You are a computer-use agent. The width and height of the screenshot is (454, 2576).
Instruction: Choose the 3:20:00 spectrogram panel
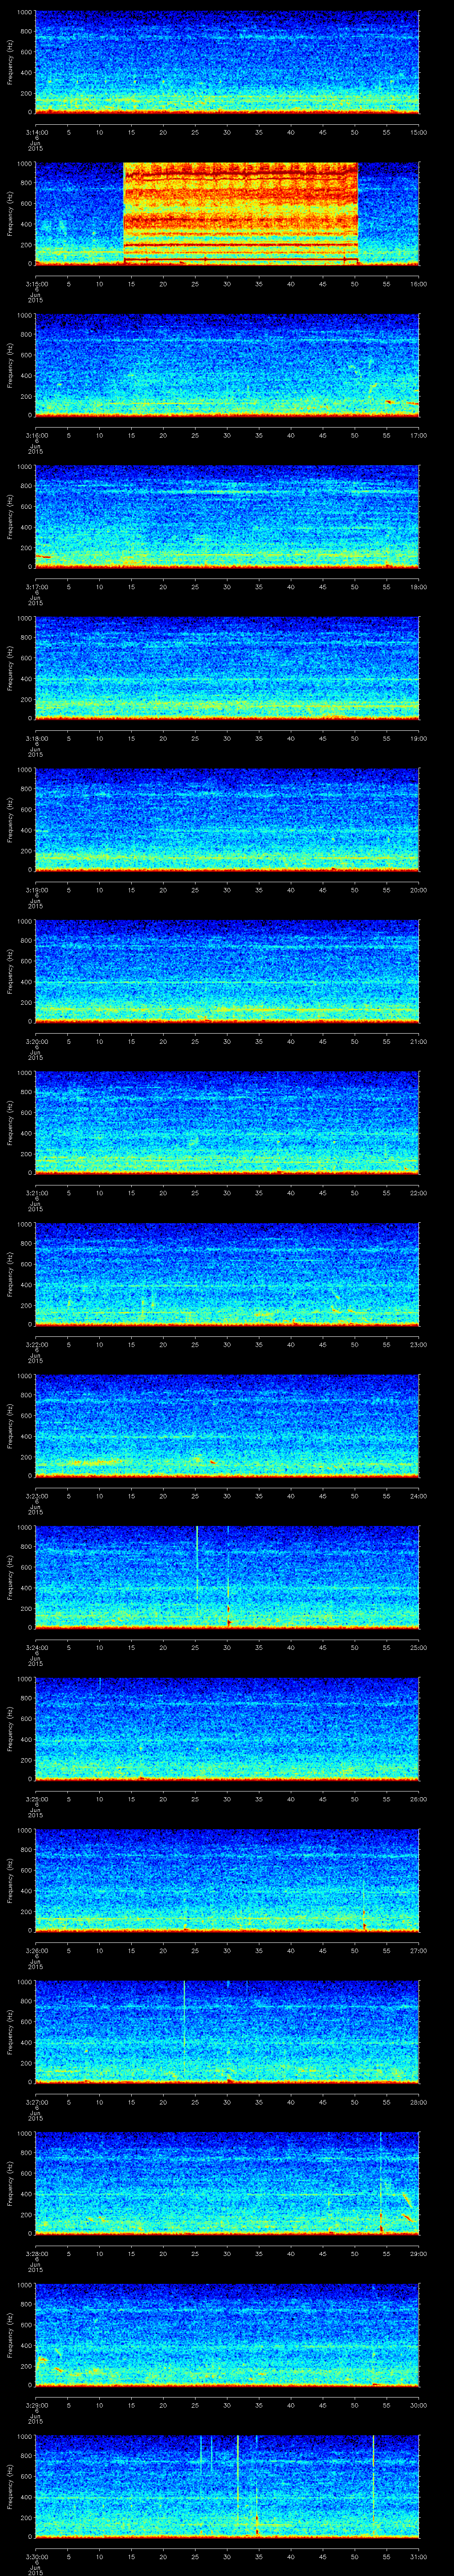pos(227,971)
